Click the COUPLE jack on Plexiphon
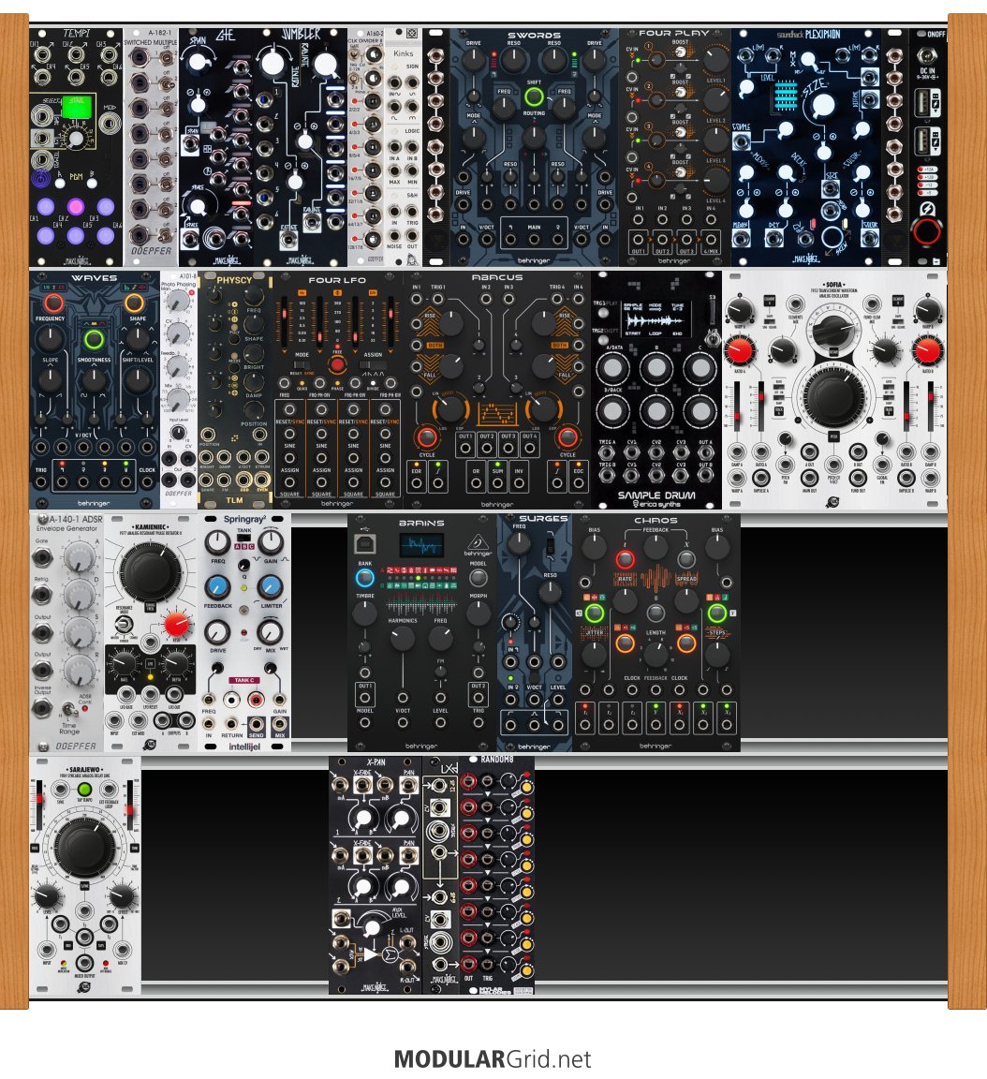Viewport: 987px width, 1079px height. tap(741, 141)
